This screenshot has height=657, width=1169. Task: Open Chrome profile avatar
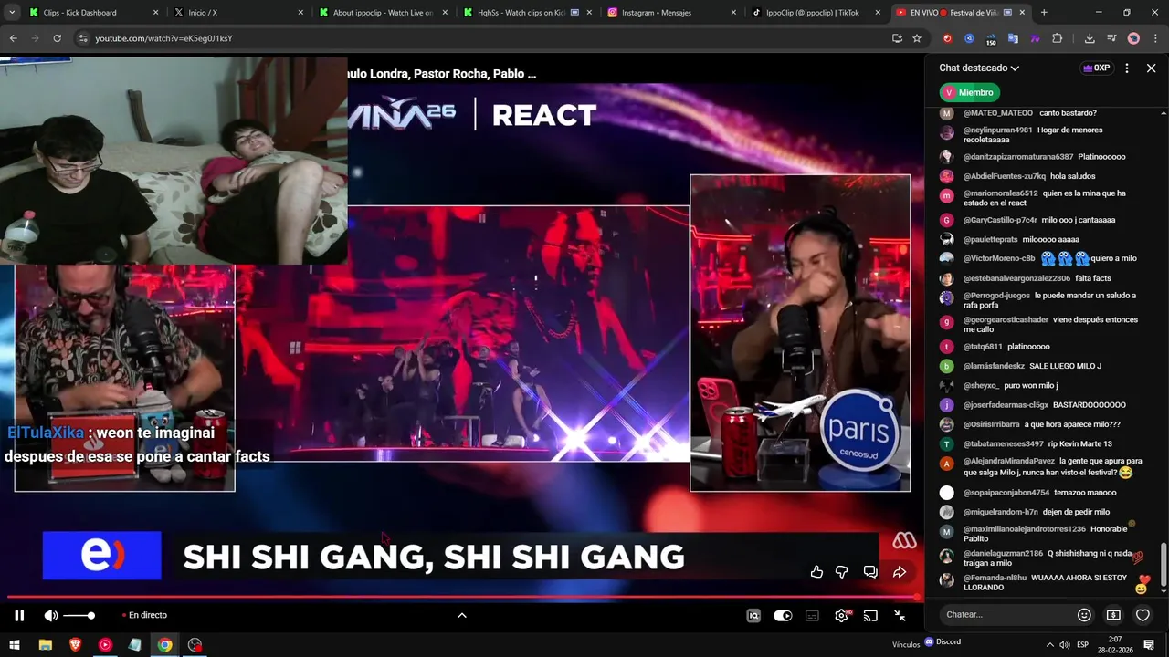(x=1133, y=38)
